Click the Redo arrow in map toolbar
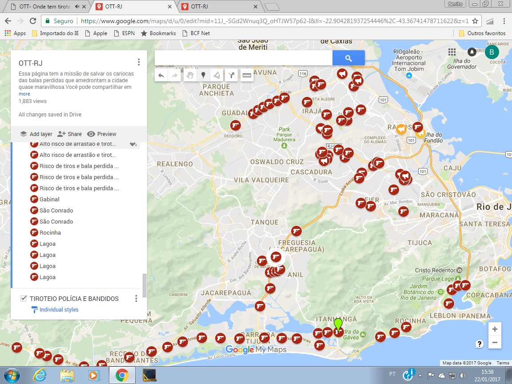Image resolution: width=512 pixels, height=384 pixels. (x=175, y=76)
